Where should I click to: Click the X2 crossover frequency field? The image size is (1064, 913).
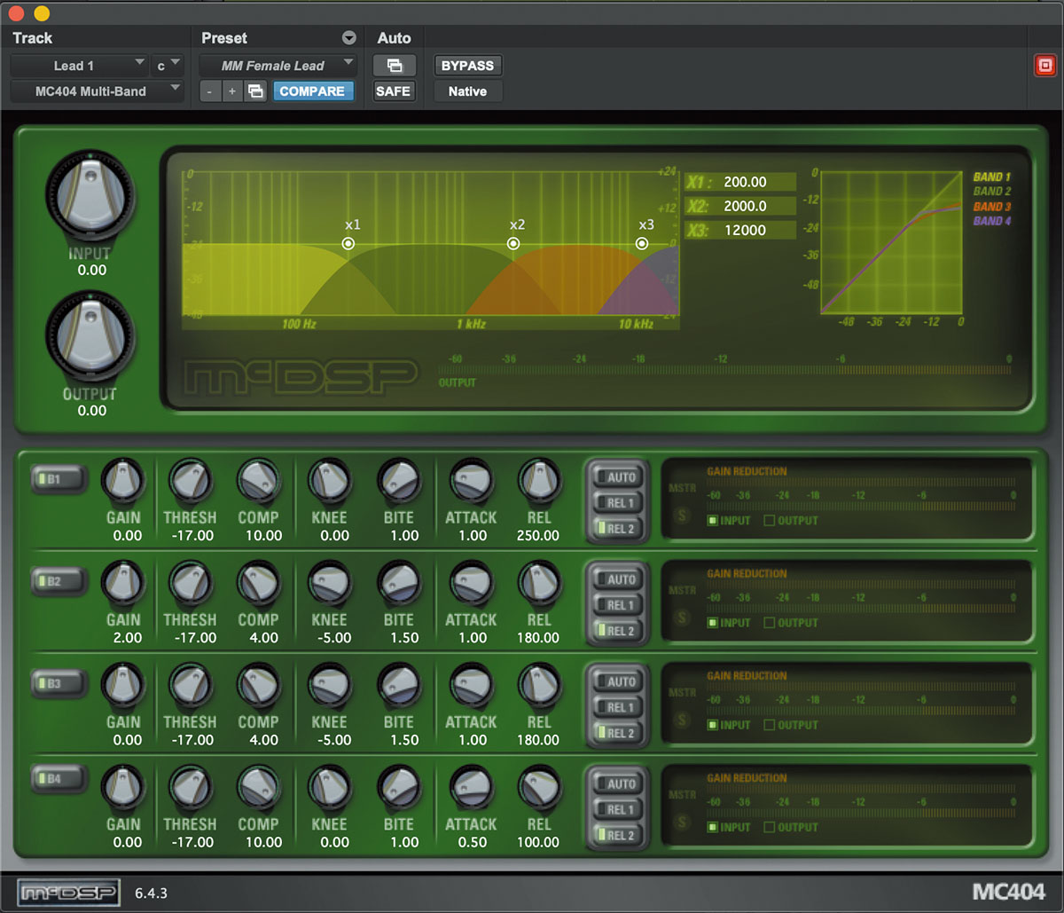click(x=740, y=206)
